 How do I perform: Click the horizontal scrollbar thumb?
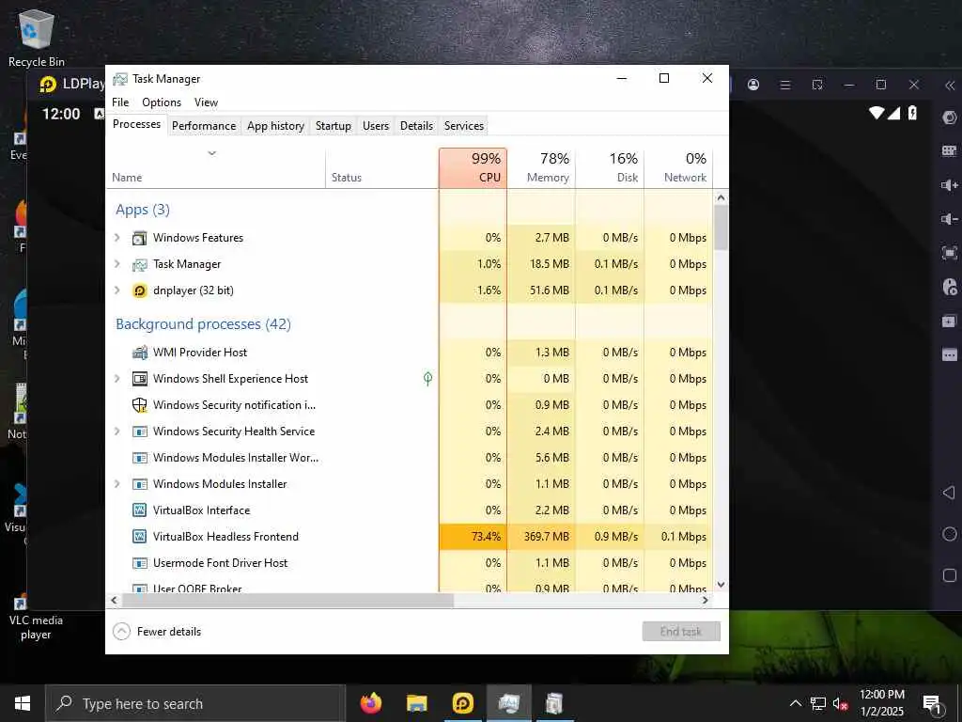[287, 600]
